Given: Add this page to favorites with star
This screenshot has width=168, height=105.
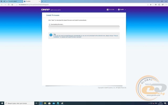Looking at the screenshot, I should click(151, 5).
